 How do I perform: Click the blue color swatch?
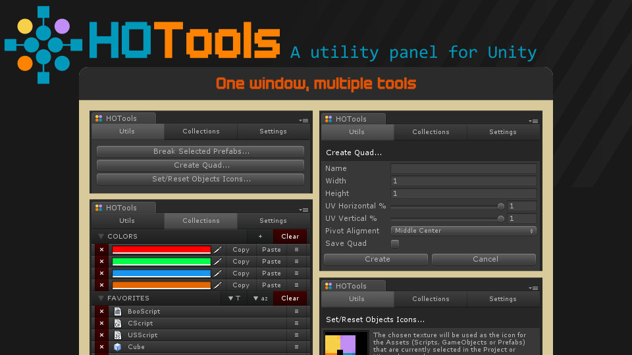tap(161, 273)
